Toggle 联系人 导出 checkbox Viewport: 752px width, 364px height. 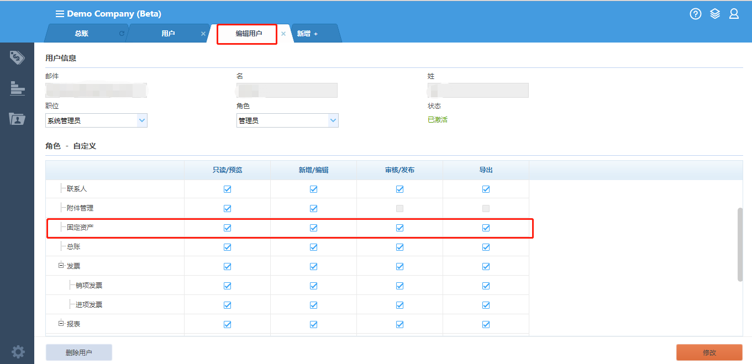coord(486,189)
